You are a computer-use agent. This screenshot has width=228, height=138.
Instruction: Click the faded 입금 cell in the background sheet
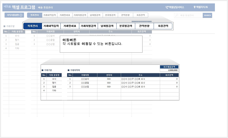(17, 44)
